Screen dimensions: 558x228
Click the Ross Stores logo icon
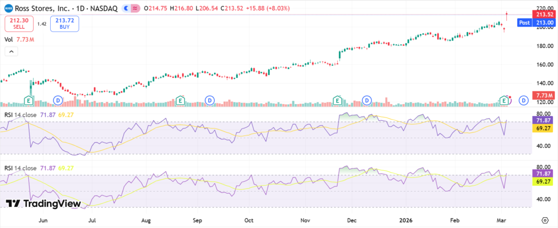point(7,9)
